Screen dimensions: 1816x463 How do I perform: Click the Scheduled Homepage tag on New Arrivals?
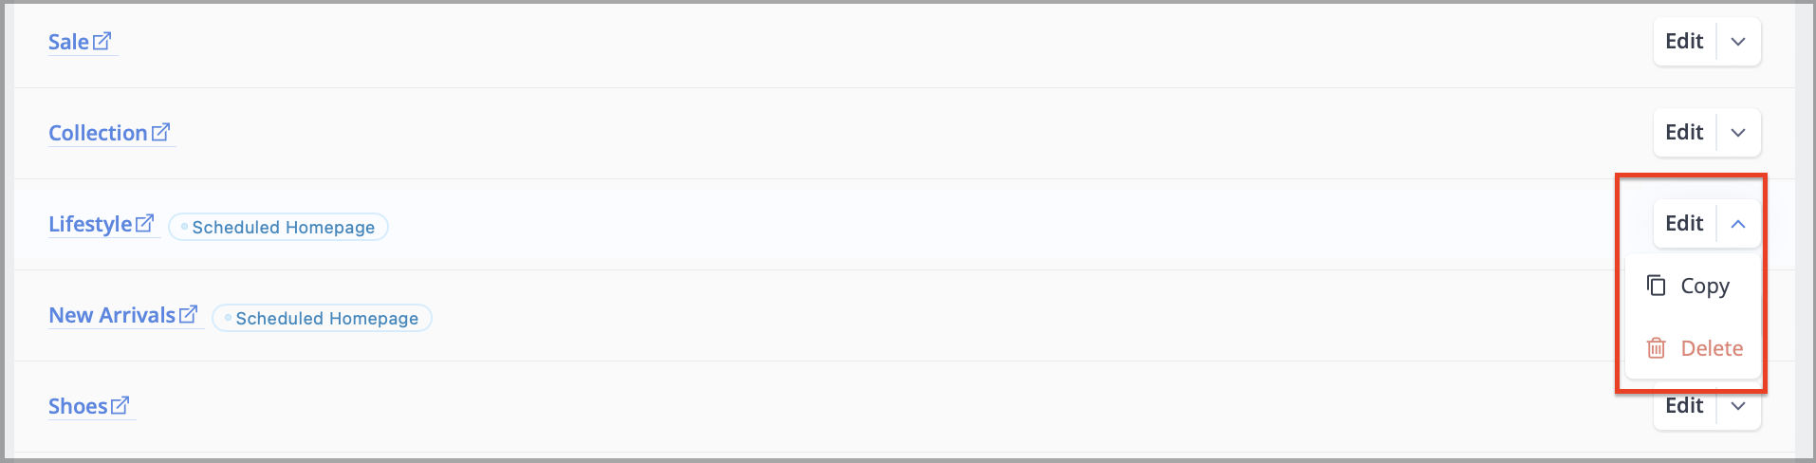322,318
